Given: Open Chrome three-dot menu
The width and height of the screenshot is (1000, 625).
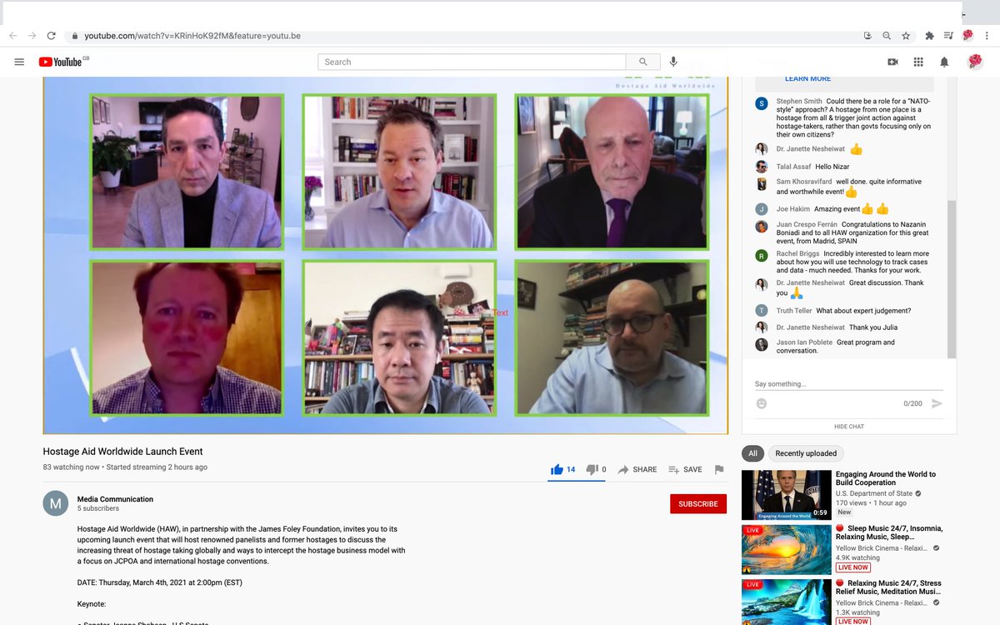Looking at the screenshot, I should click(987, 36).
